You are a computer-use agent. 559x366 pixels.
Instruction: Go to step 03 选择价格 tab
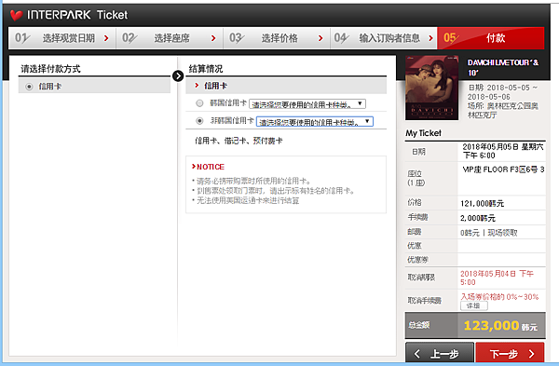[x=277, y=38]
